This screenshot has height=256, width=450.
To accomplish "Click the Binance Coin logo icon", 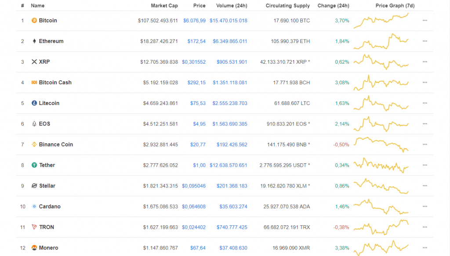I will coord(34,144).
